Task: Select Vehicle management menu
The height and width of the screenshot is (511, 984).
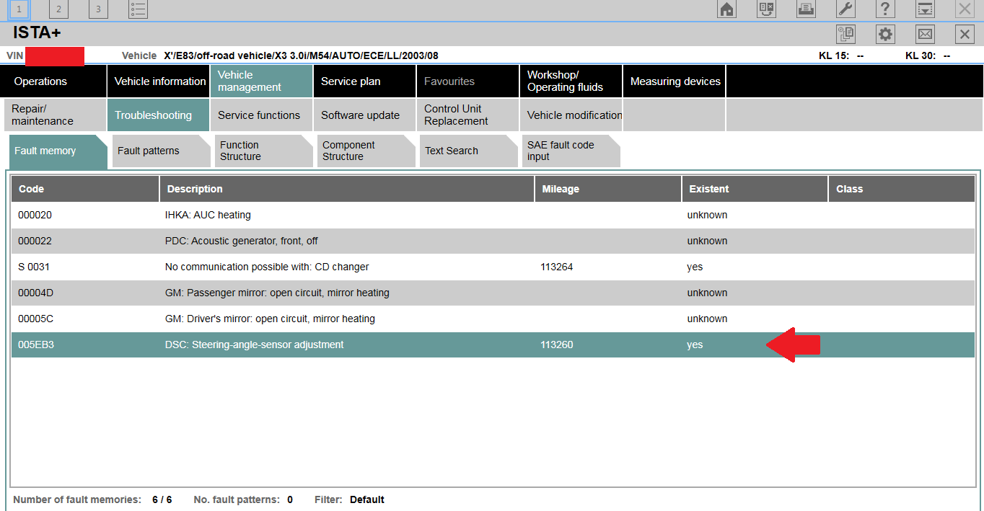Action: coord(262,81)
